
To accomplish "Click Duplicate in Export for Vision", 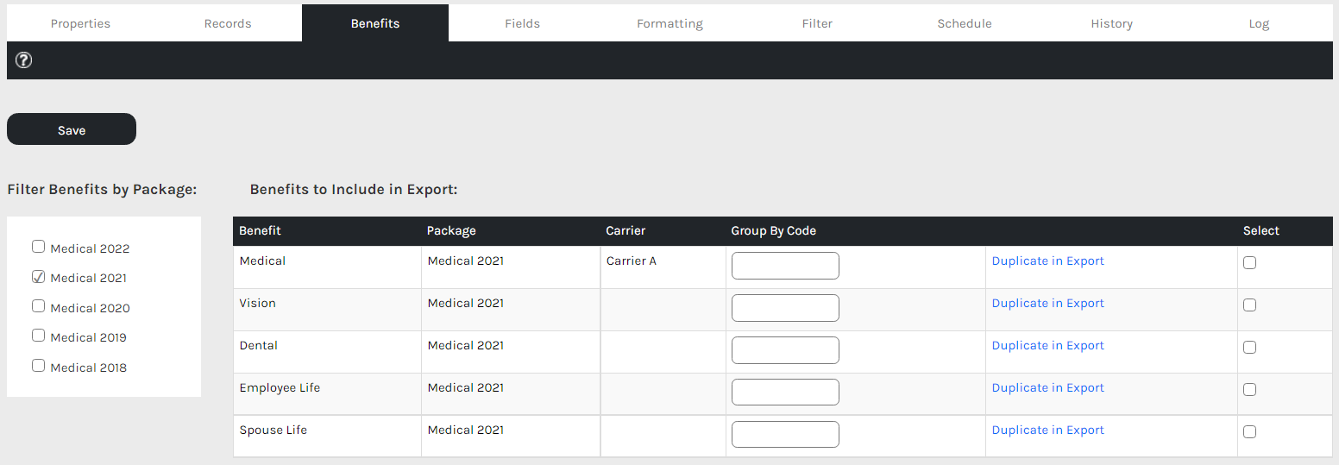I will (1047, 303).
